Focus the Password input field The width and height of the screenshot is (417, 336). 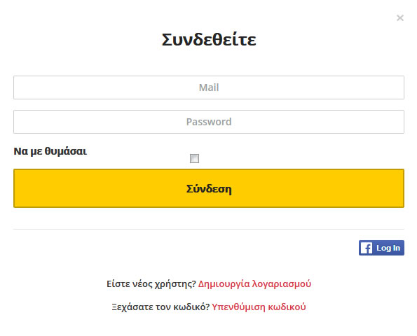tap(209, 122)
